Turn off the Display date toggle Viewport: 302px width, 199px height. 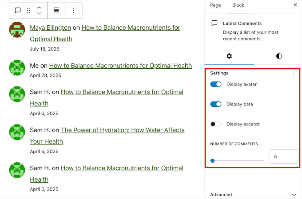[x=216, y=104]
